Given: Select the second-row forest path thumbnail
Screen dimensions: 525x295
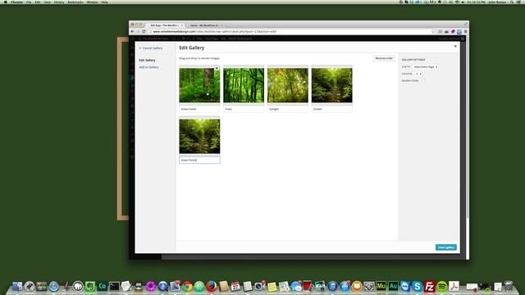Looking at the screenshot, I should (x=199, y=137).
